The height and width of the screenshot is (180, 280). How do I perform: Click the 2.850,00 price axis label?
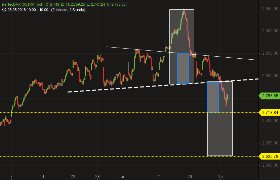(270, 53)
